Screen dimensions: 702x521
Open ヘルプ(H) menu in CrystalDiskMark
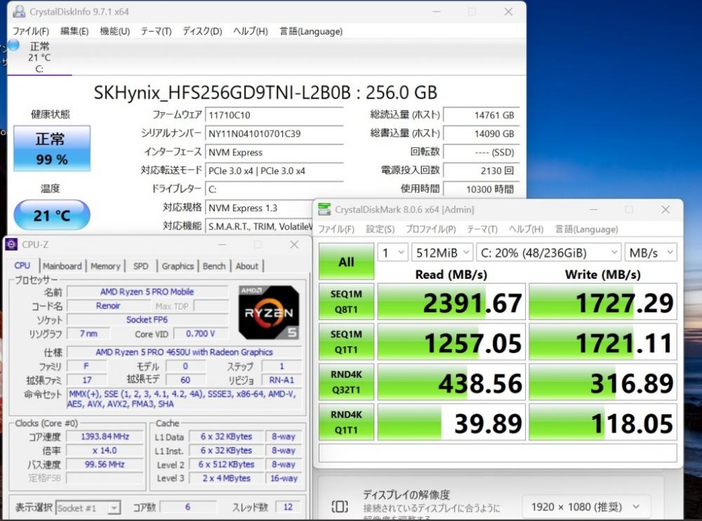[x=526, y=230]
